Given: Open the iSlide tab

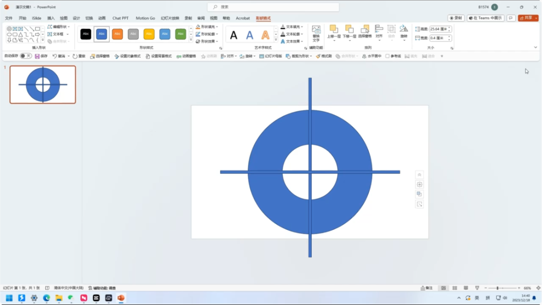Looking at the screenshot, I should coord(36,19).
